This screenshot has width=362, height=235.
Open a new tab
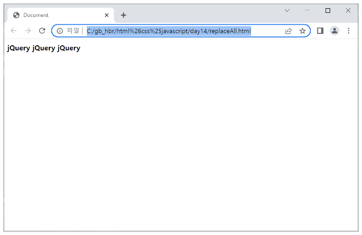point(124,15)
